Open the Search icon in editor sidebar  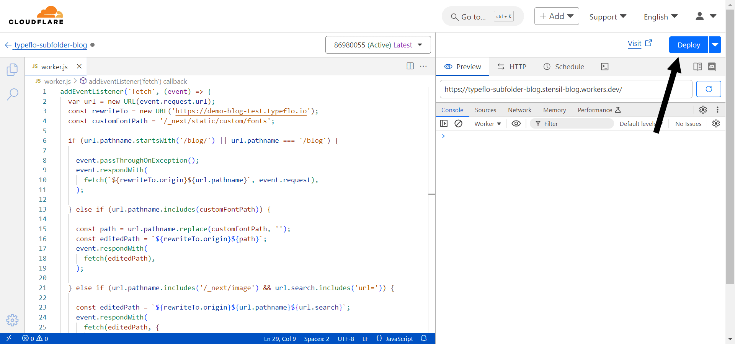(x=12, y=94)
